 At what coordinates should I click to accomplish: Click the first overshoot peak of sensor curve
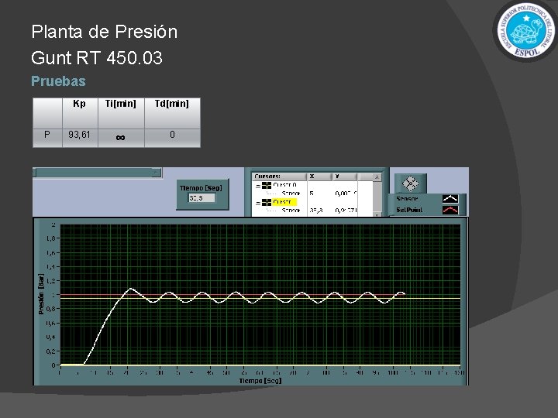(130, 289)
